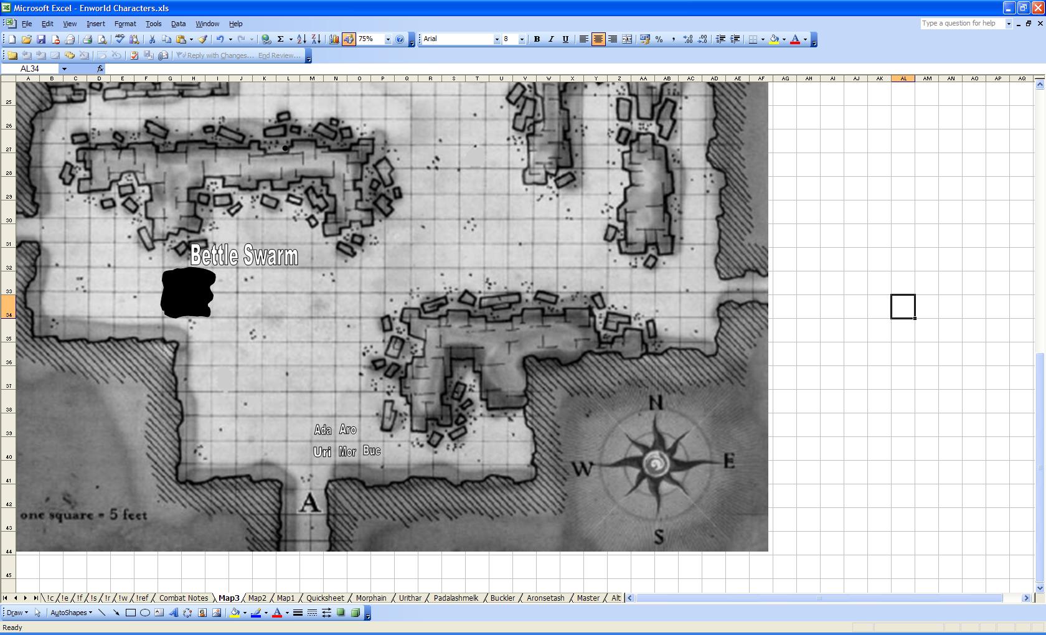Screen dimensions: 1046x635
Task: Run the ABC spelling check
Action: pos(120,39)
